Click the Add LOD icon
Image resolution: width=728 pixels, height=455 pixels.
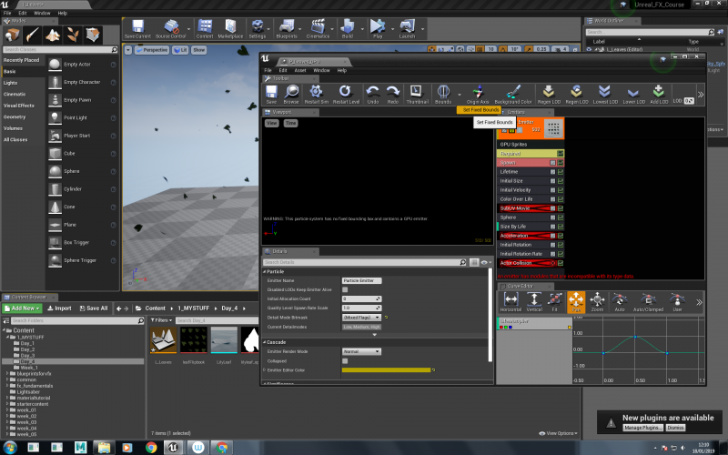[659, 95]
